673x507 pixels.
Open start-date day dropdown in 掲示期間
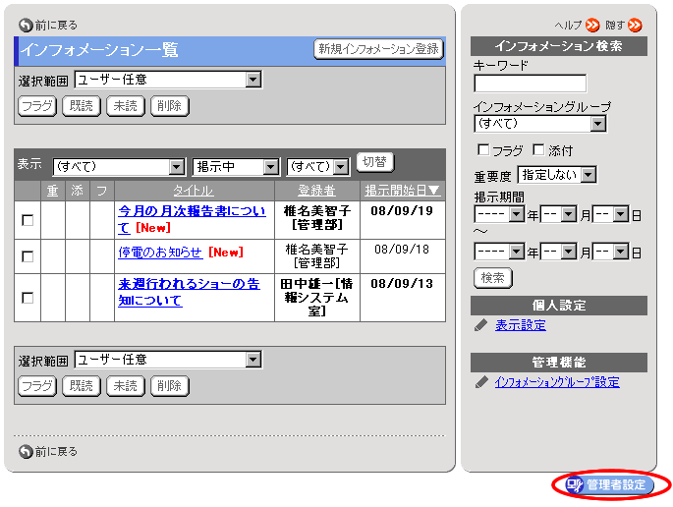[x=611, y=214]
